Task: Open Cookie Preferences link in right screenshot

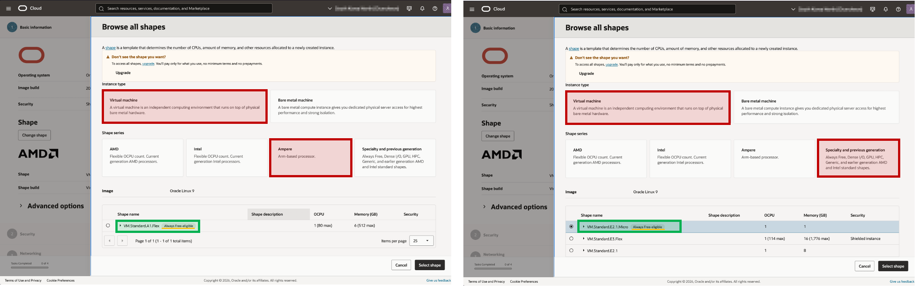Action: tap(524, 282)
